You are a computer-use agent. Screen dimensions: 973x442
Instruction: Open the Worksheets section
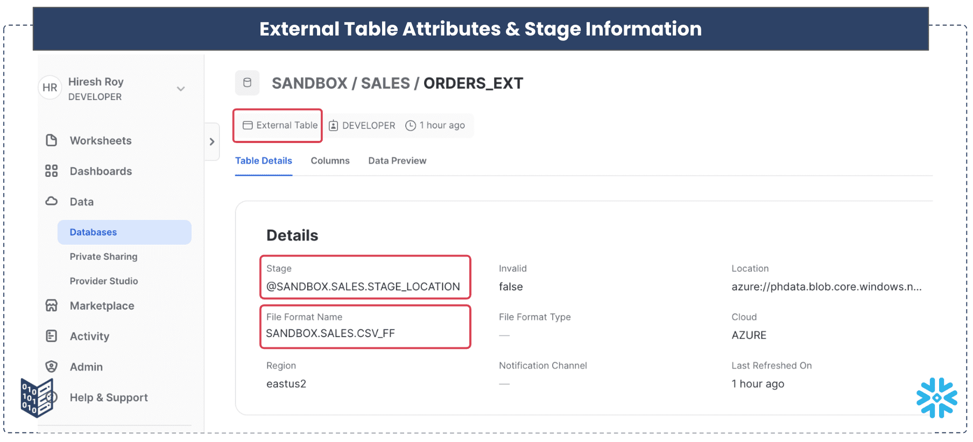click(100, 140)
